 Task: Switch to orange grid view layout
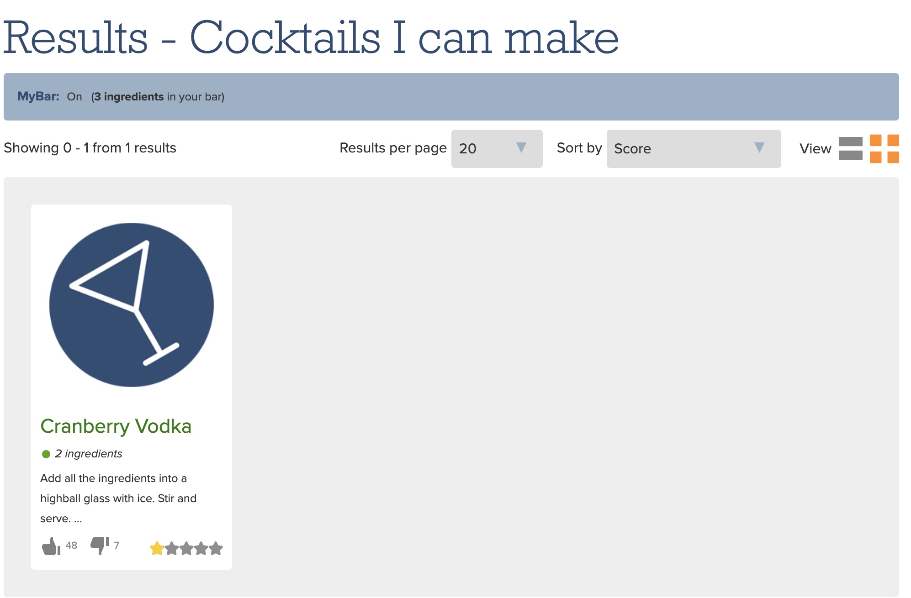[x=884, y=148]
